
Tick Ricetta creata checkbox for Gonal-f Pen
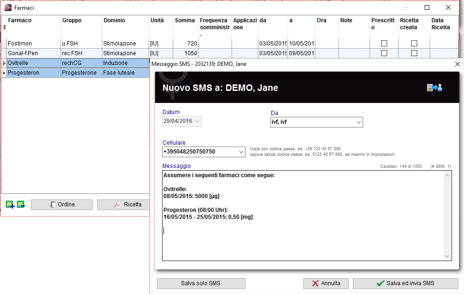point(414,53)
